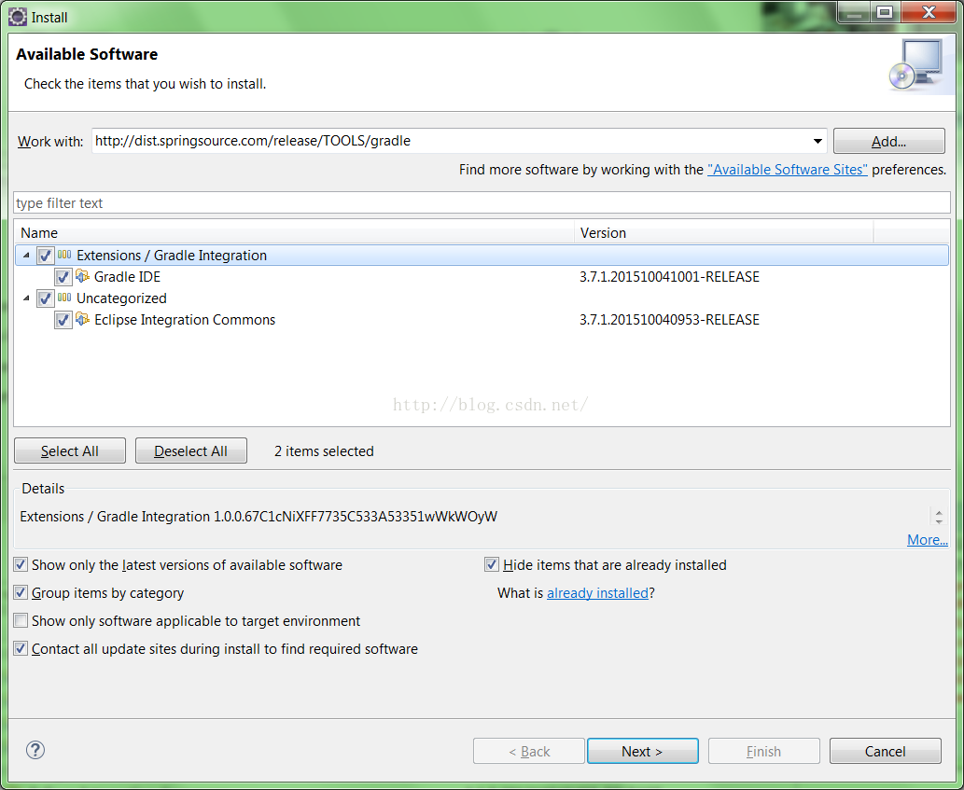The height and width of the screenshot is (790, 964).
Task: Click the details text Extensions / Gradle Integration 1.0.0
Action: coord(258,517)
